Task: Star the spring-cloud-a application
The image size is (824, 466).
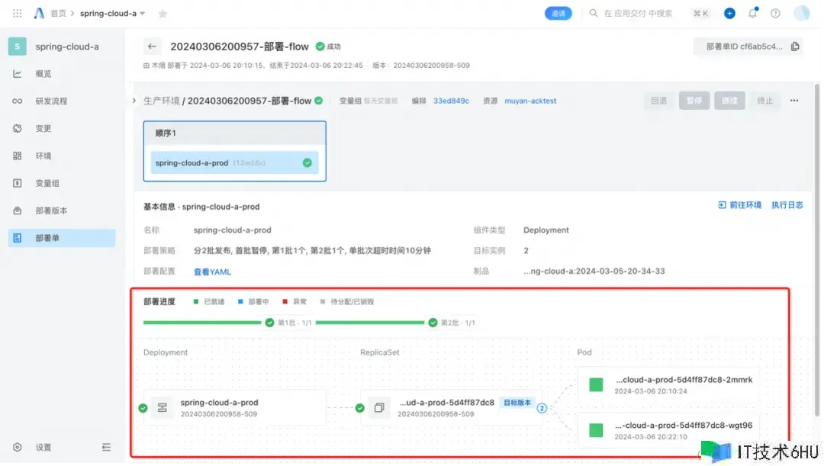Action: [162, 14]
